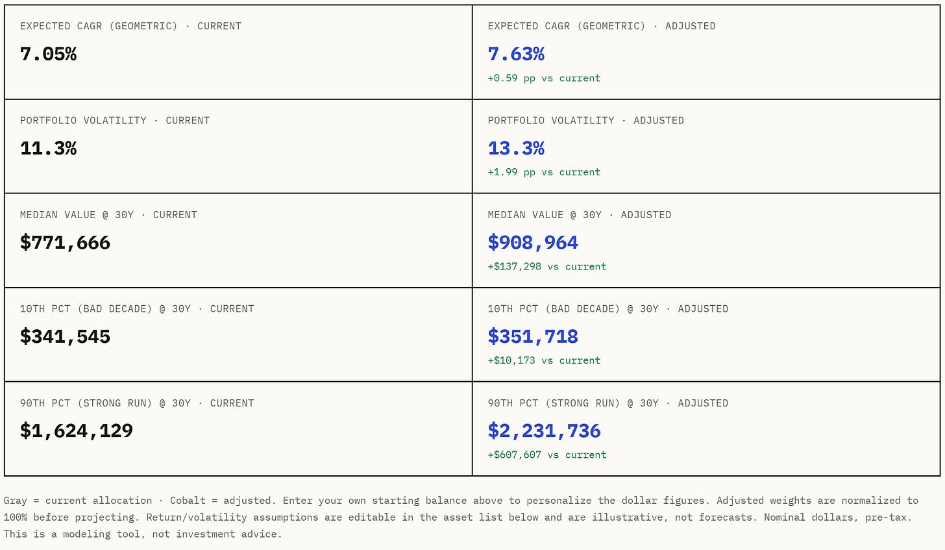Select the +0.59 pp vs current delta
Screen dimensions: 945x550
544,79
